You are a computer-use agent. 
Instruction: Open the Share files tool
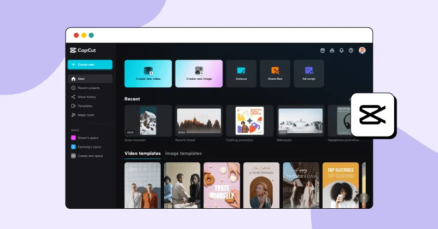pyautogui.click(x=275, y=73)
